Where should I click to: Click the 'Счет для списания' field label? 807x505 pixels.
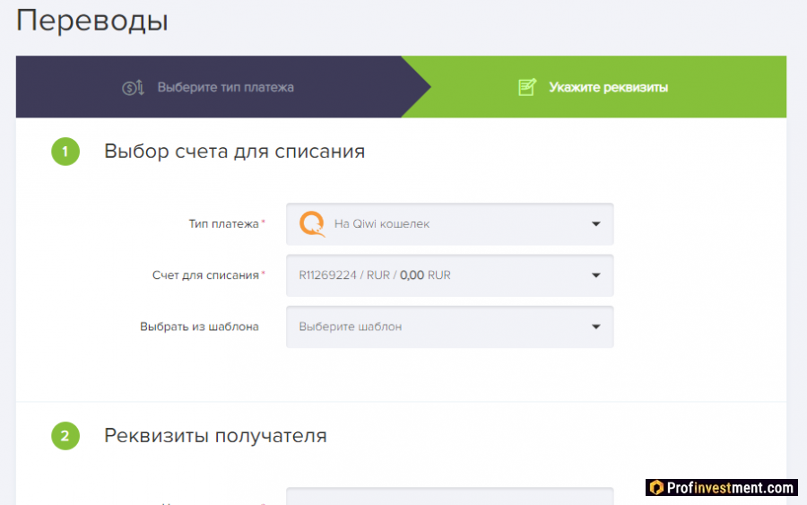click(x=205, y=275)
